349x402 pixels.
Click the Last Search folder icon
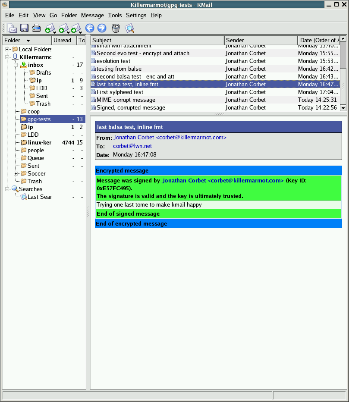[x=24, y=197]
